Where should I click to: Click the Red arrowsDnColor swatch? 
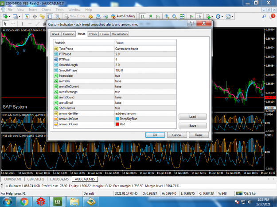click(x=117, y=124)
